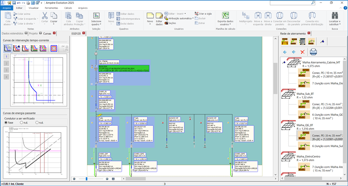This screenshot has width=348, height=186.
Task: Adjust the diagram zoom slider handle
Action: click(x=86, y=179)
